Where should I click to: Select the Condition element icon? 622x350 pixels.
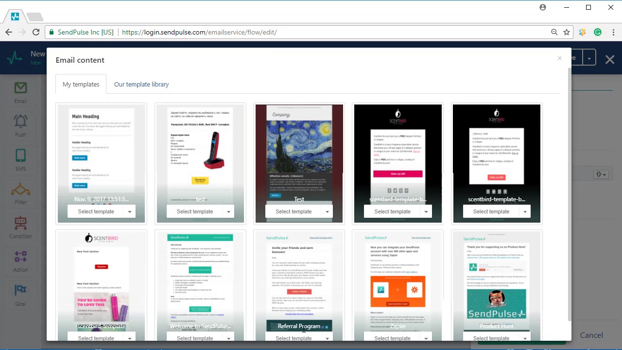click(x=20, y=223)
